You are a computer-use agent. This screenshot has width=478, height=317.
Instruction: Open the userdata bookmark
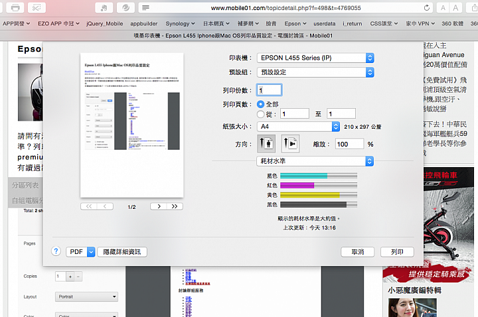click(325, 23)
